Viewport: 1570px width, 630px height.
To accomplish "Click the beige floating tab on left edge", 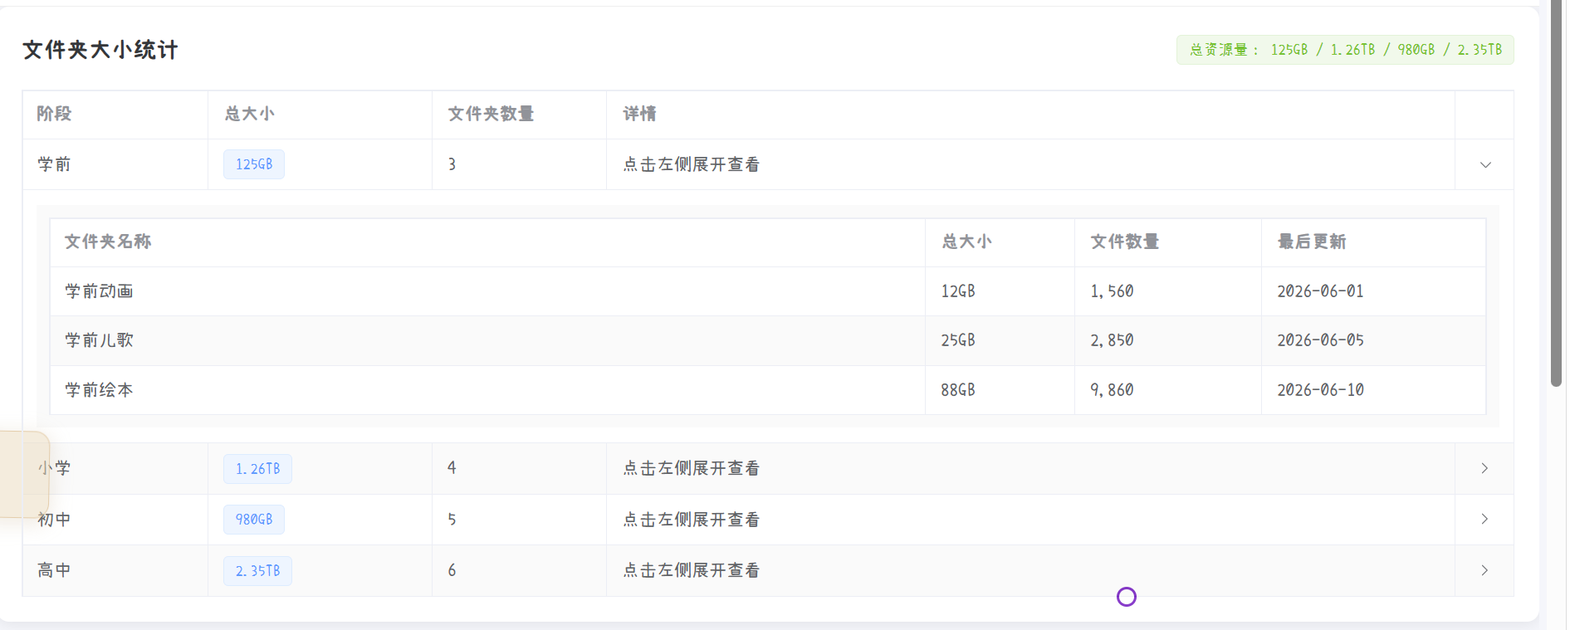I will pyautogui.click(x=24, y=475).
